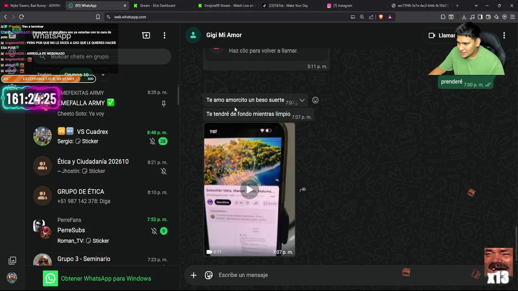Open the PerreSubs chat

(x=102, y=230)
